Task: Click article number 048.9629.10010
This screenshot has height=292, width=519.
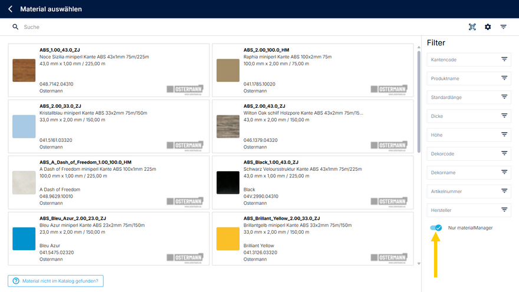Action: pyautogui.click(x=56, y=196)
